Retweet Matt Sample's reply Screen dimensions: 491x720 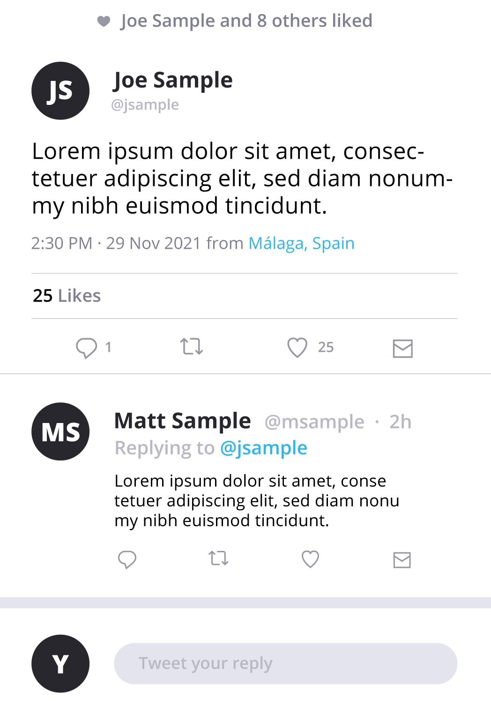coord(218,558)
